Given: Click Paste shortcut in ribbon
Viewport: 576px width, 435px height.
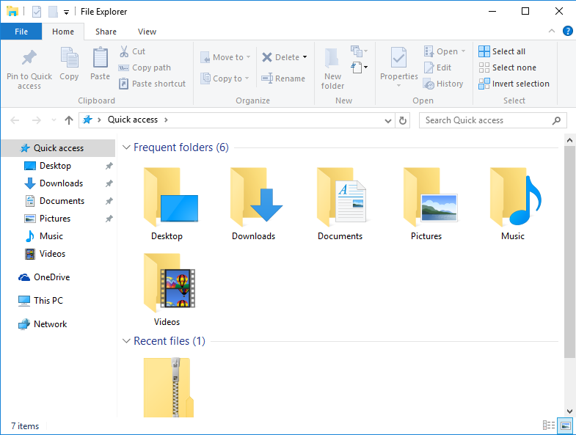Looking at the screenshot, I should [152, 84].
